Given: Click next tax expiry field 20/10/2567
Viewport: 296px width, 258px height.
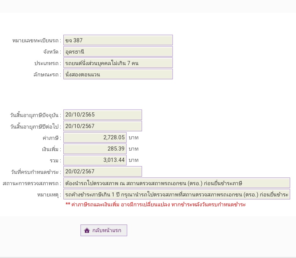Looking at the screenshot, I should 103,126.
